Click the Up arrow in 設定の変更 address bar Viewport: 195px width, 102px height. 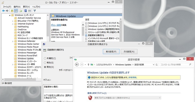89,65
